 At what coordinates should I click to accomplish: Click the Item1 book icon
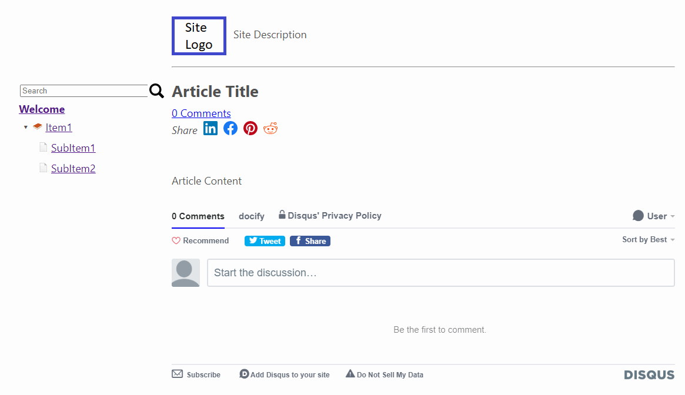(x=38, y=127)
